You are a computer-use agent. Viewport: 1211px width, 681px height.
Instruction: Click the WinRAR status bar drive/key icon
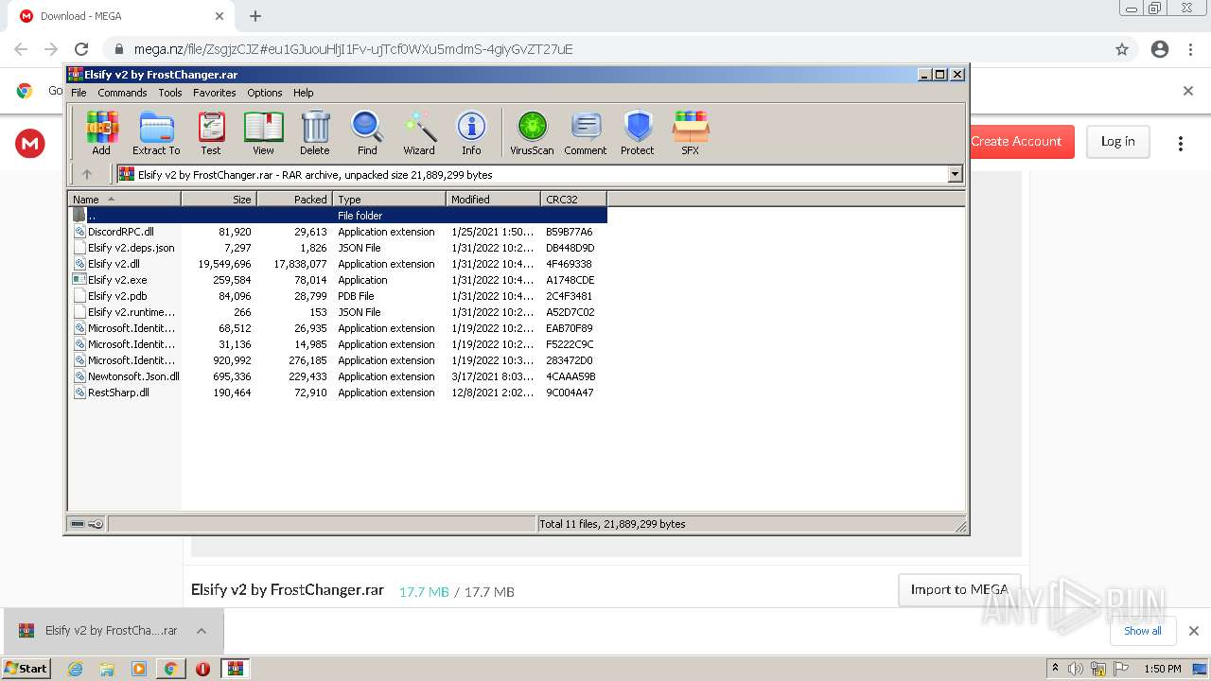tap(87, 524)
